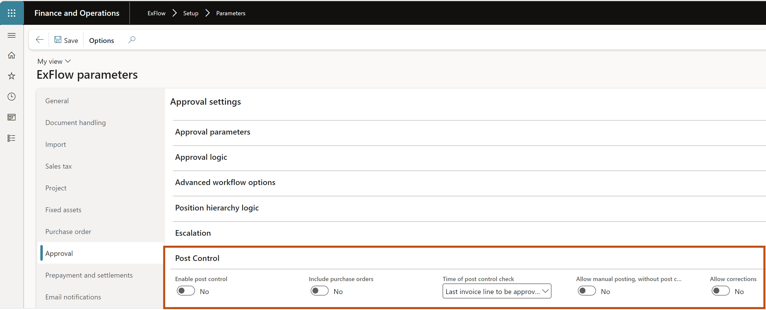Select the Project tab
The image size is (766, 310).
coord(56,188)
